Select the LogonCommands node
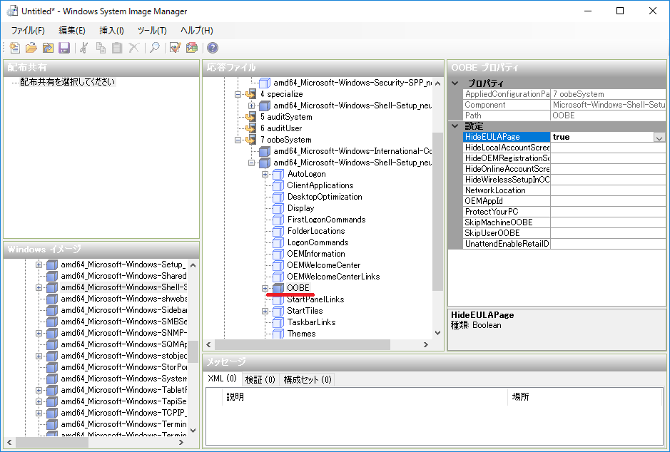 tap(318, 242)
